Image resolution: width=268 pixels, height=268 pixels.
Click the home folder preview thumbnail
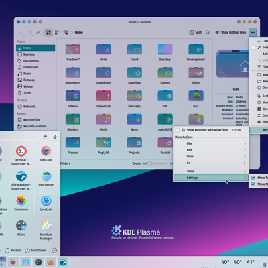click(232, 64)
